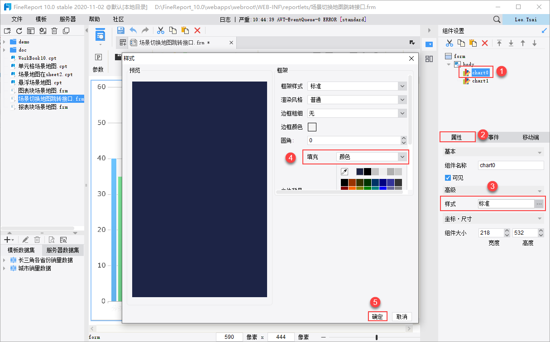Click the 组件名称 input field
This screenshot has height=342, width=550.
coord(511,165)
